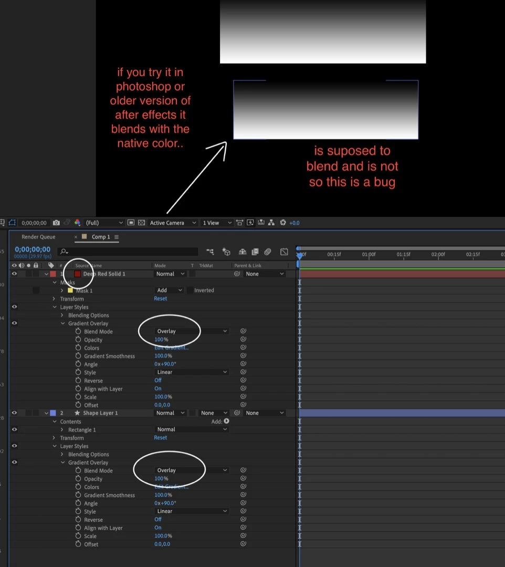Image resolution: width=505 pixels, height=567 pixels.
Task: Click Deep Red Solid 1 red label color
Action: (x=53, y=274)
